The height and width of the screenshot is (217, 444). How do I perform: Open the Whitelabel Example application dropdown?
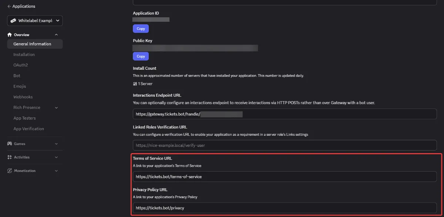pyautogui.click(x=35, y=21)
